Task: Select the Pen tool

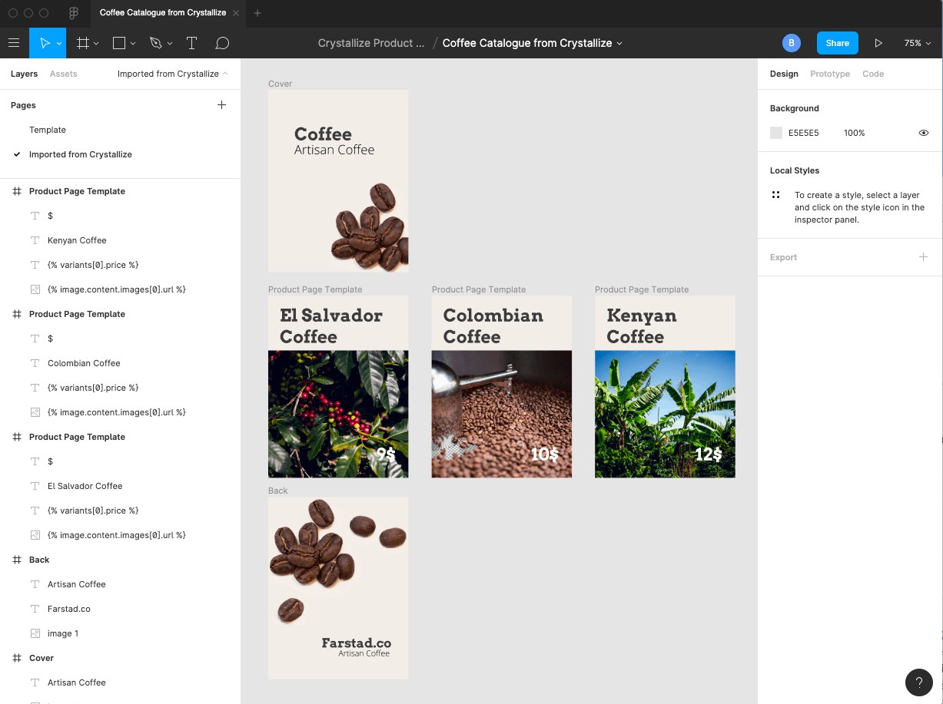Action: tap(156, 43)
